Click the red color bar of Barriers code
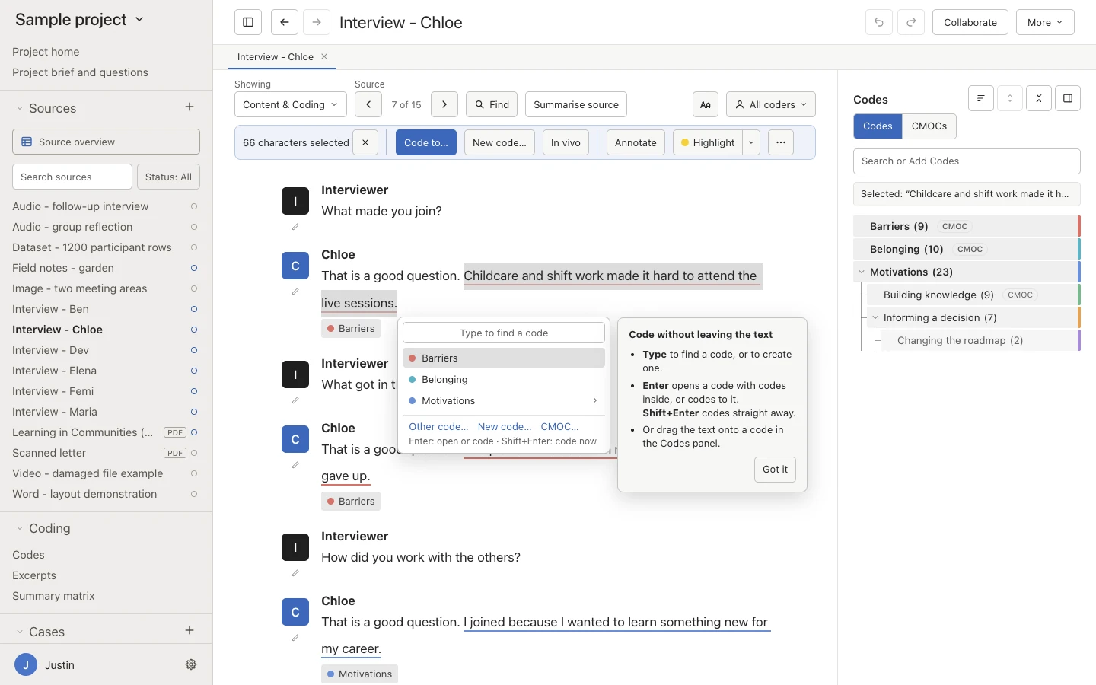 tap(1079, 226)
